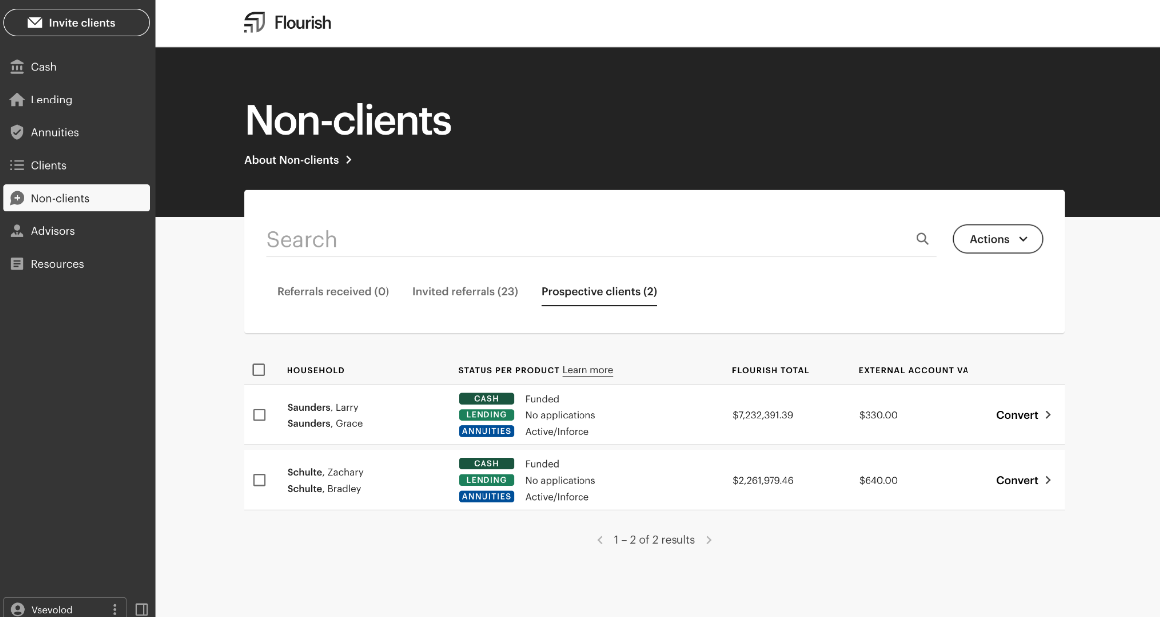The width and height of the screenshot is (1160, 617).
Task: Open the three-dot menu next to Vsevolod
Action: point(115,609)
